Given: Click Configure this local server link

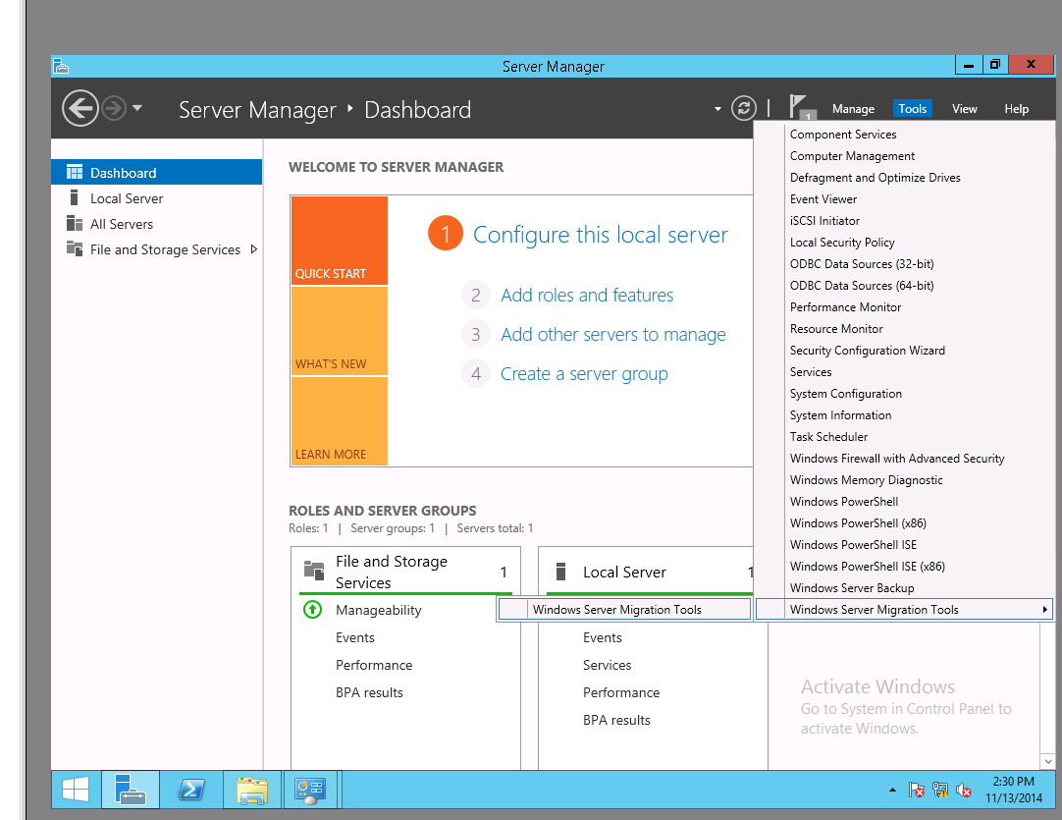Looking at the screenshot, I should point(600,235).
